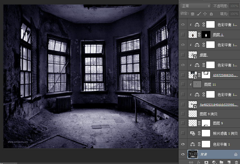Click the new layer icon
This screenshot has width=240, height=164.
pyautogui.click(x=229, y=162)
